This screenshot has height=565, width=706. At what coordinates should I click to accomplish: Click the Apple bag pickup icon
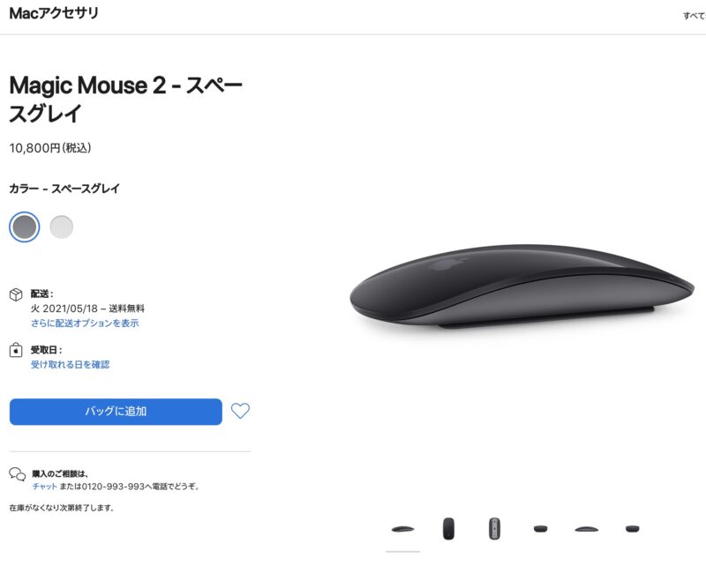(x=16, y=350)
